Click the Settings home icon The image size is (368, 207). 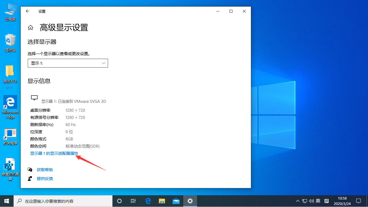click(x=30, y=27)
